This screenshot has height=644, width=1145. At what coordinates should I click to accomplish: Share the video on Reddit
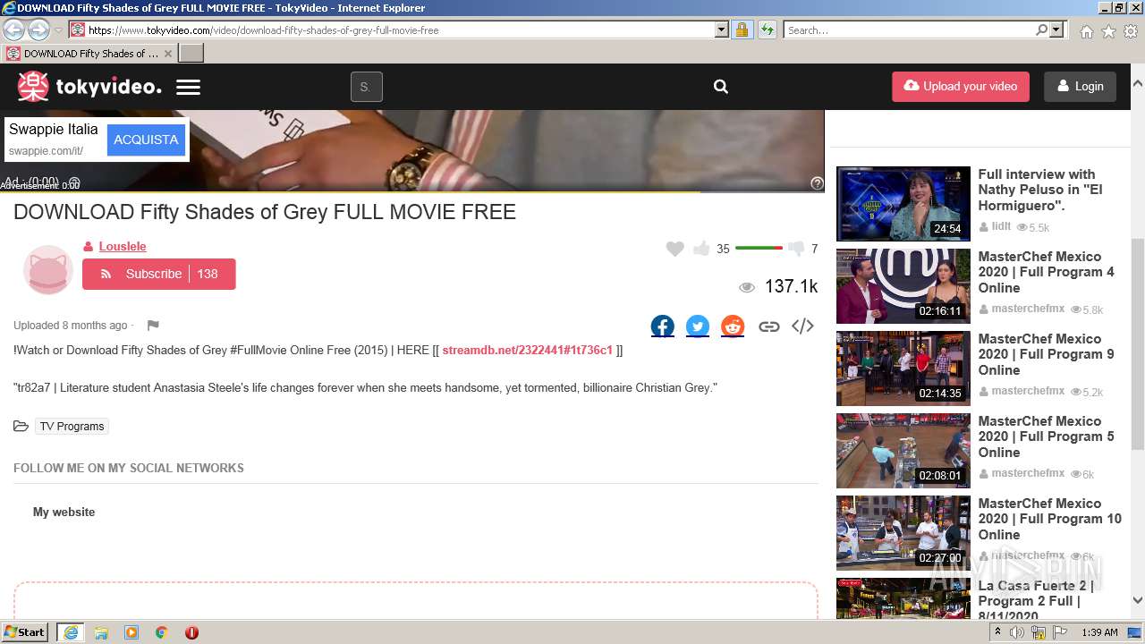tap(733, 326)
